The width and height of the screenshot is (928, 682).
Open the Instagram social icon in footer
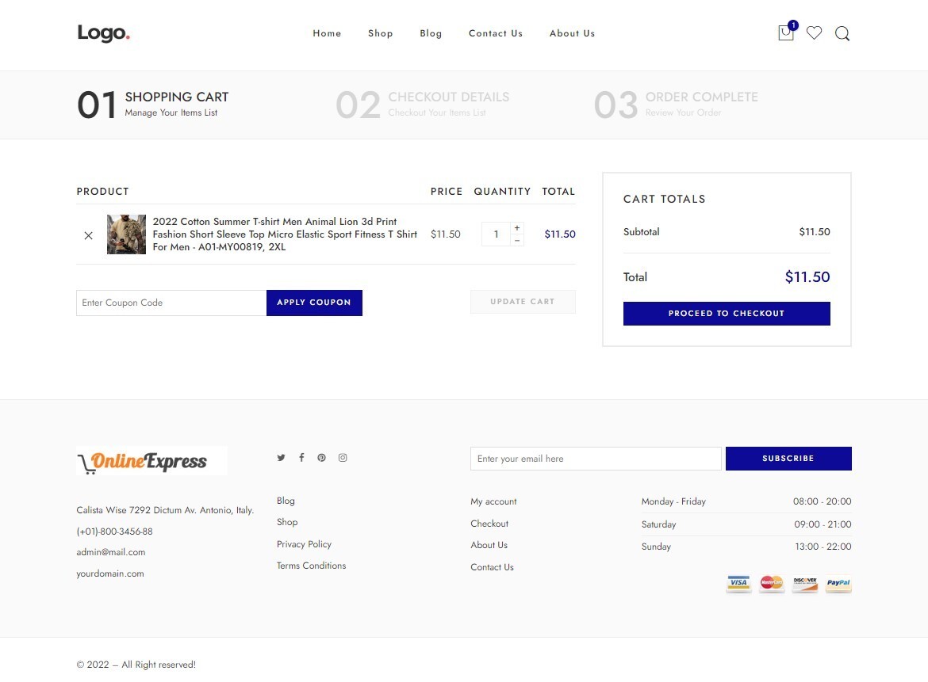pyautogui.click(x=343, y=457)
